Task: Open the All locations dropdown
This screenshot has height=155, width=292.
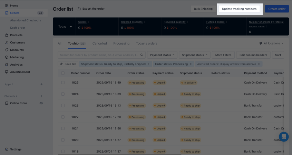Action: (x=272, y=43)
